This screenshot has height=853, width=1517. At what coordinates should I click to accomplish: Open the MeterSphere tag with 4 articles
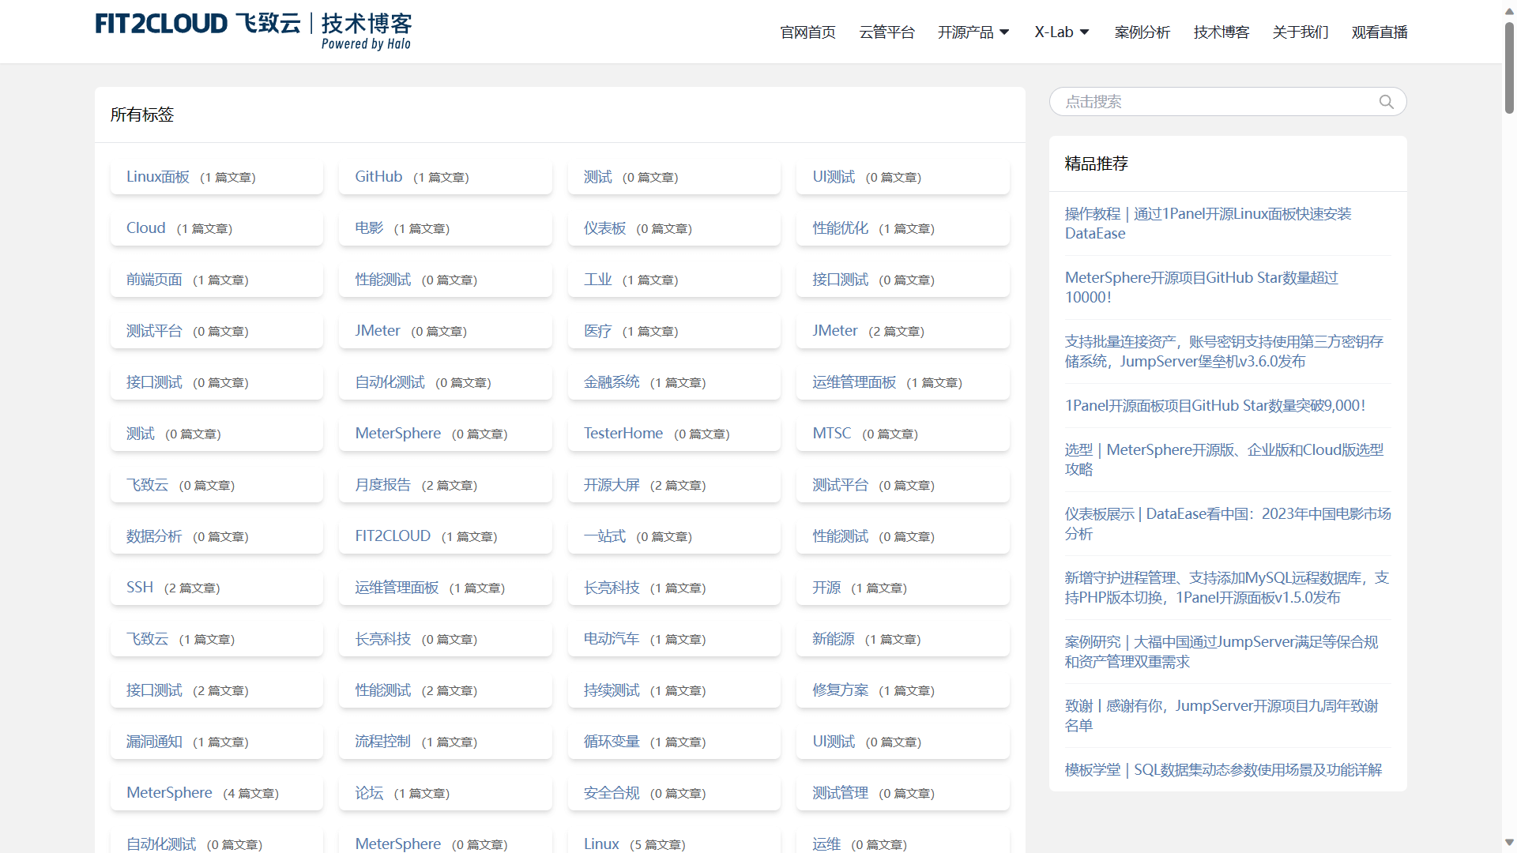pyautogui.click(x=169, y=793)
